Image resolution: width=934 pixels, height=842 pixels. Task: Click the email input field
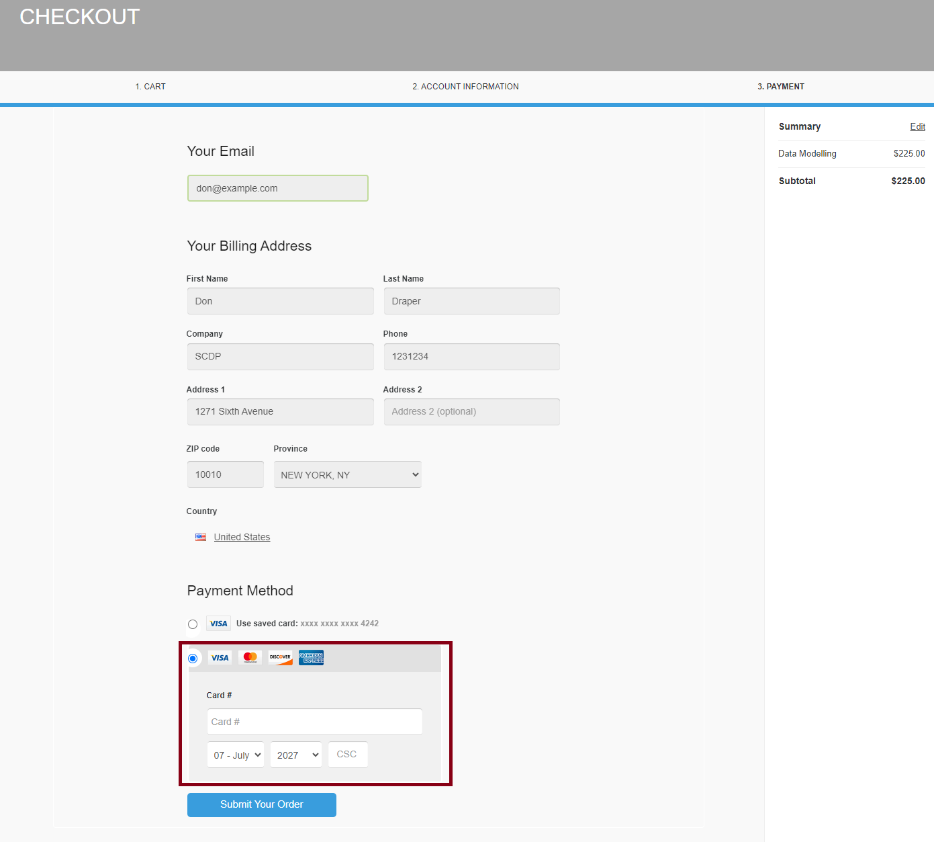(x=278, y=188)
